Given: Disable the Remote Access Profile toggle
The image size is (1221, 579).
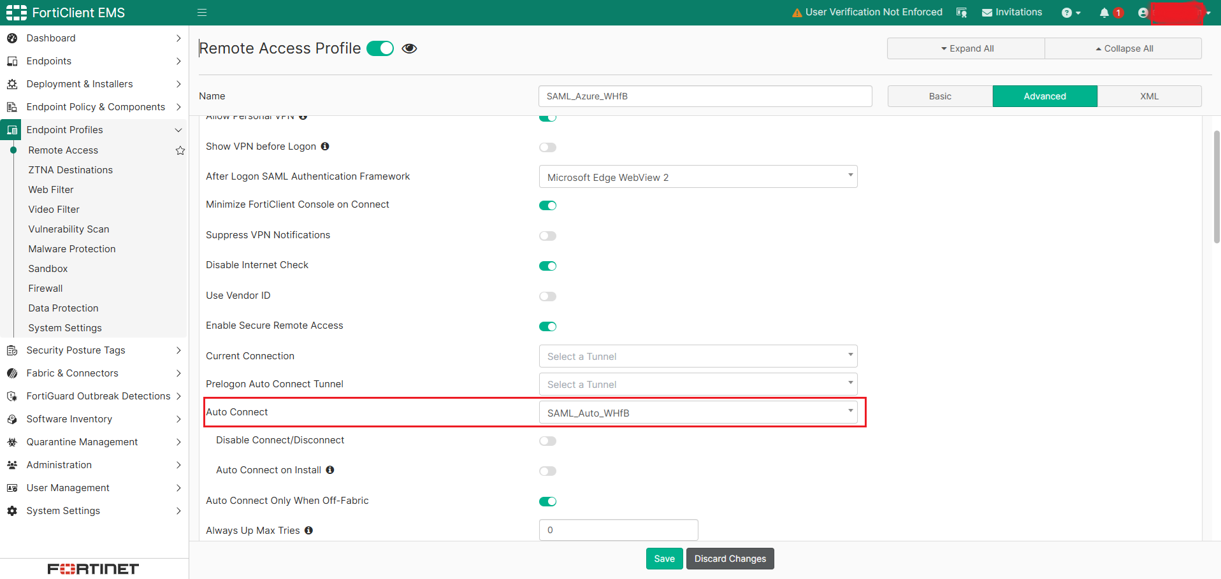Looking at the screenshot, I should tap(380, 48).
